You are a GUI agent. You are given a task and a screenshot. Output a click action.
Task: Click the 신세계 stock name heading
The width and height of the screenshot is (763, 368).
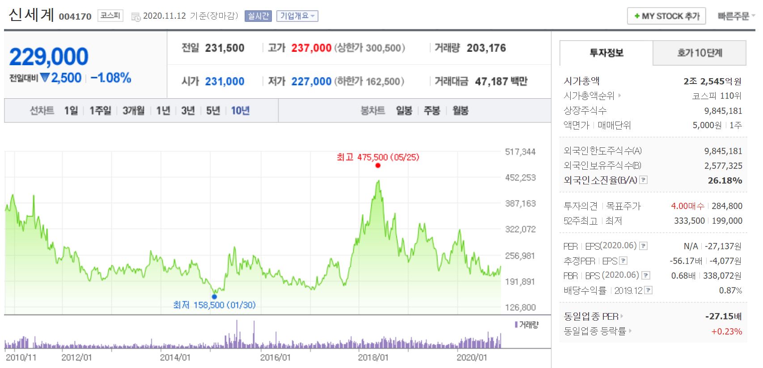(x=31, y=15)
